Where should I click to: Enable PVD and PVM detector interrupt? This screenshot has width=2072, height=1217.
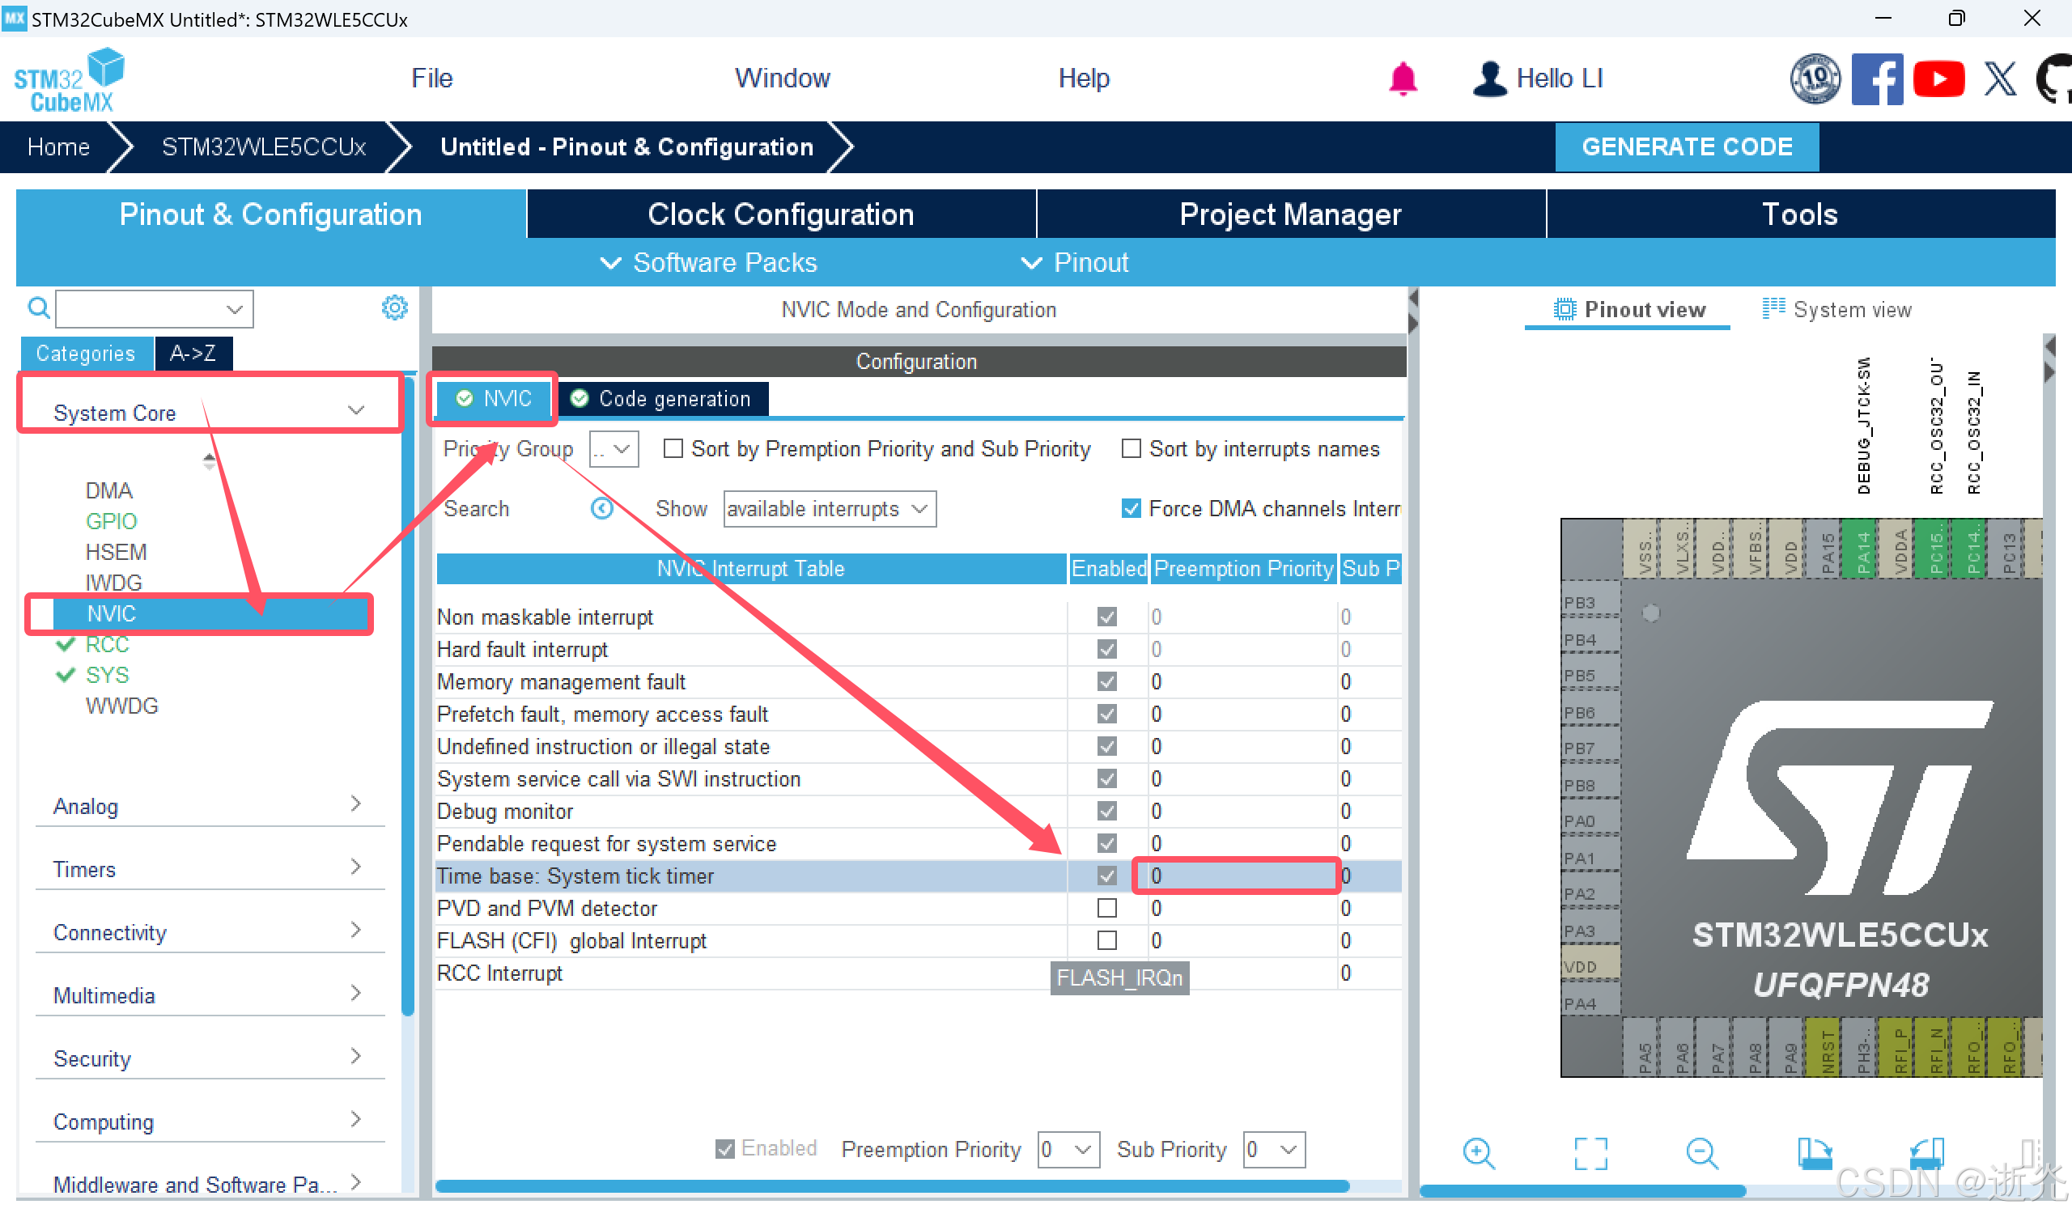(x=1106, y=908)
